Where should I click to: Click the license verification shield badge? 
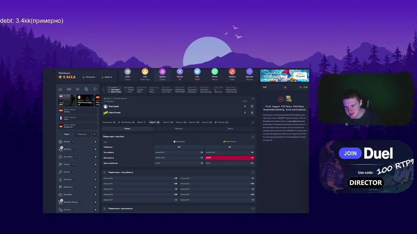pos(288,99)
